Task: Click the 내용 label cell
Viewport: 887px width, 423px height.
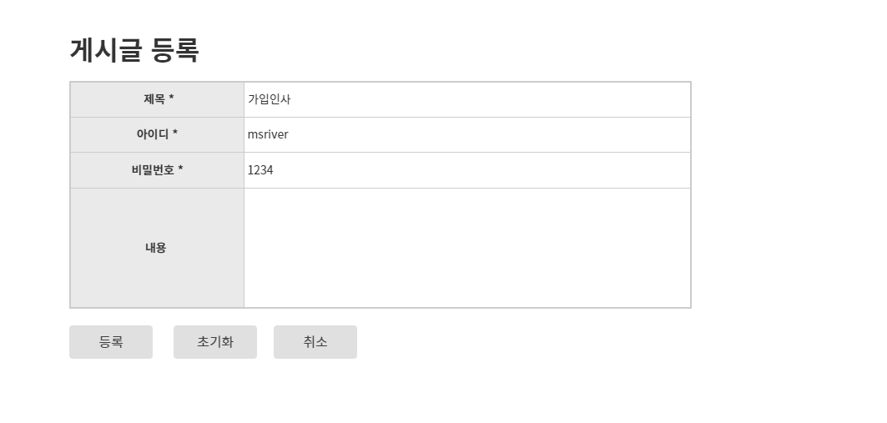Action: pos(157,248)
